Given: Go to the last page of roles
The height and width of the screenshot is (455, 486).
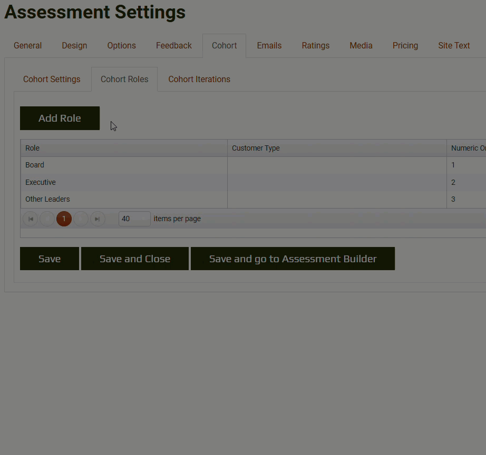Looking at the screenshot, I should [x=98, y=219].
